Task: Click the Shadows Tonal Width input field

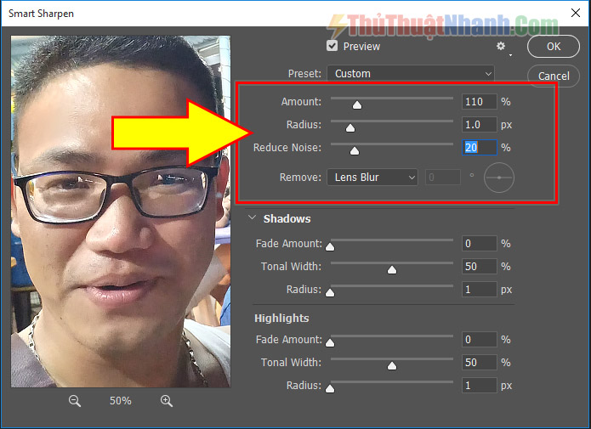Action: [480, 267]
